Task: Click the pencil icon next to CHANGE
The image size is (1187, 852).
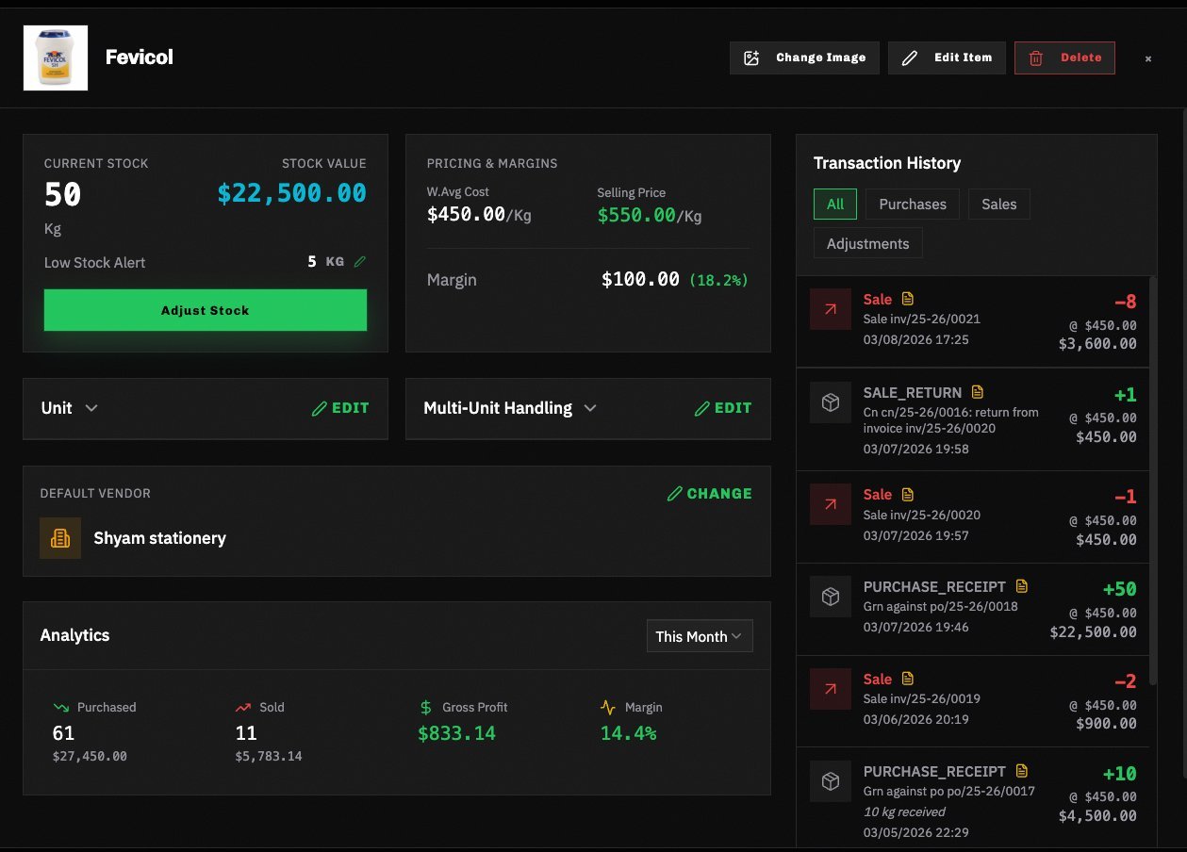Action: click(674, 494)
